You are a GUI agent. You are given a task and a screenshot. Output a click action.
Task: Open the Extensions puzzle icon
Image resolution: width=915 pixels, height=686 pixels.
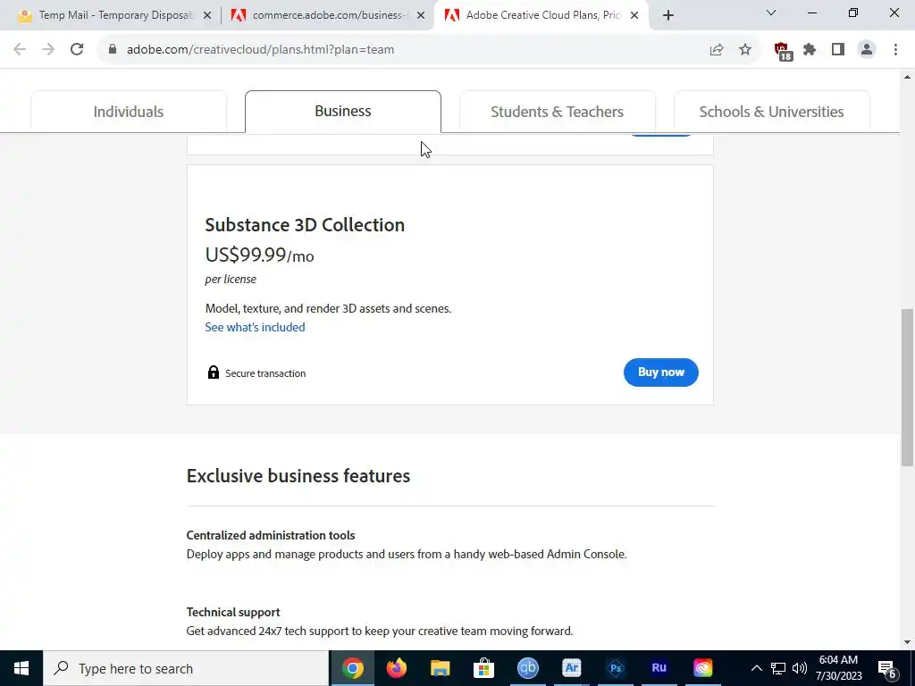[810, 50]
